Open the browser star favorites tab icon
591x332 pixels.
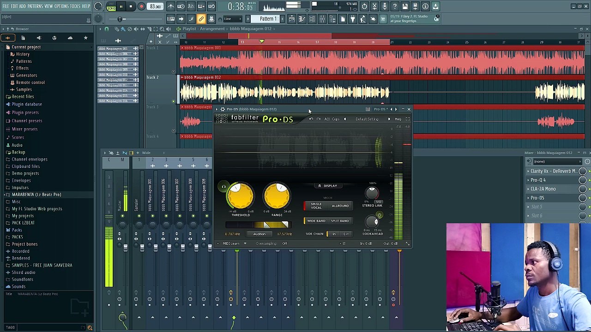click(x=85, y=38)
